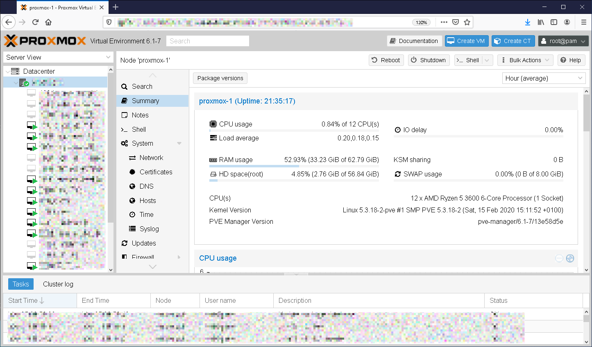Sort by Description column

pyautogui.click(x=379, y=300)
